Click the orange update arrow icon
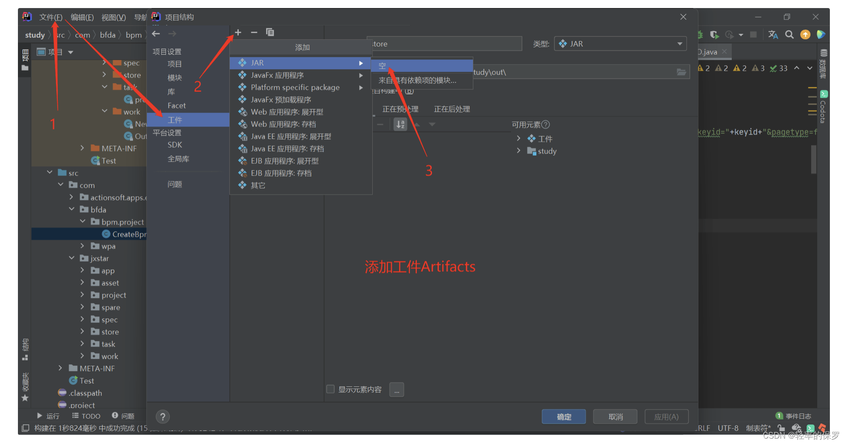This screenshot has height=444, width=846. [x=805, y=34]
